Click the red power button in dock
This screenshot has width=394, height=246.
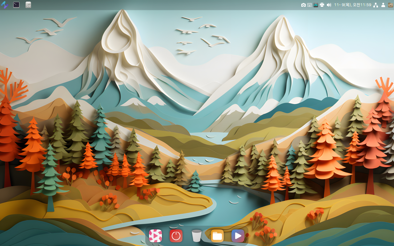[x=176, y=236]
